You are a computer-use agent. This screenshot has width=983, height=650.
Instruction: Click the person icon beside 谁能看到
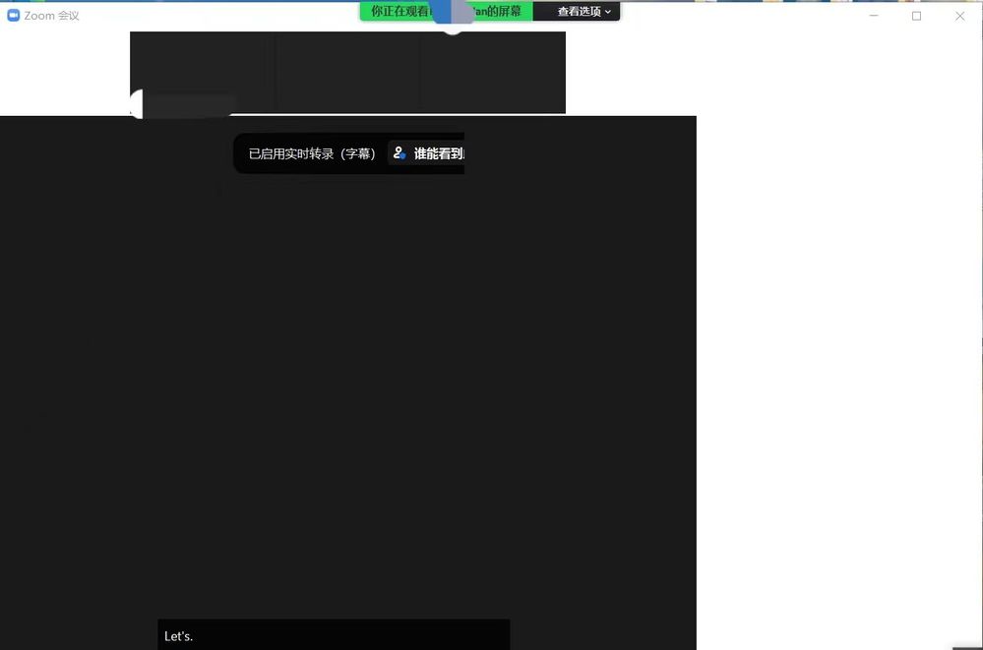tap(399, 153)
